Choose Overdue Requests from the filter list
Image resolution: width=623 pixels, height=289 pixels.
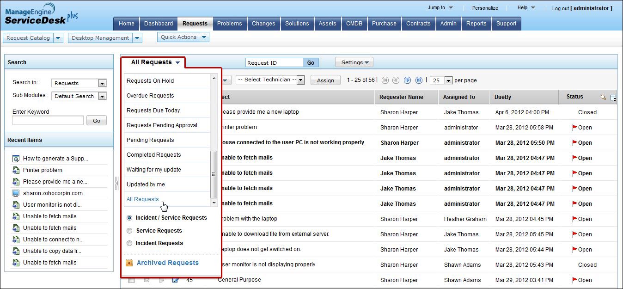pos(150,96)
